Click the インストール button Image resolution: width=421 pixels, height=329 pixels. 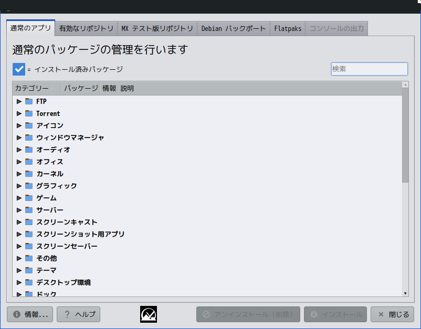pos(335,314)
